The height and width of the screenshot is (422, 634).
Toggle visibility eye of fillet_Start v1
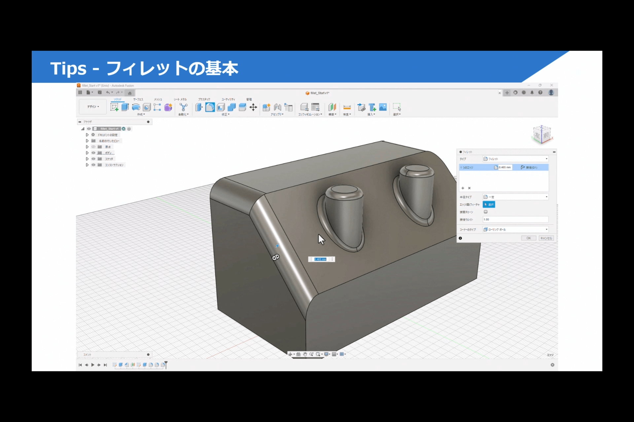89,129
